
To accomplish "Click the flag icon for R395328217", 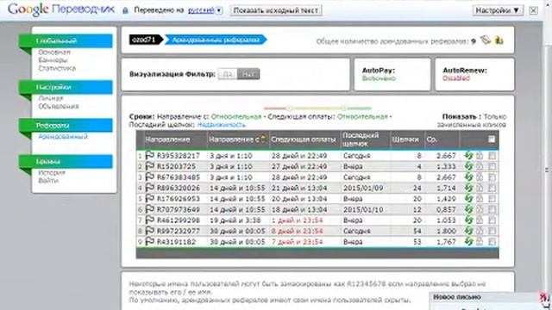I will [x=150, y=155].
